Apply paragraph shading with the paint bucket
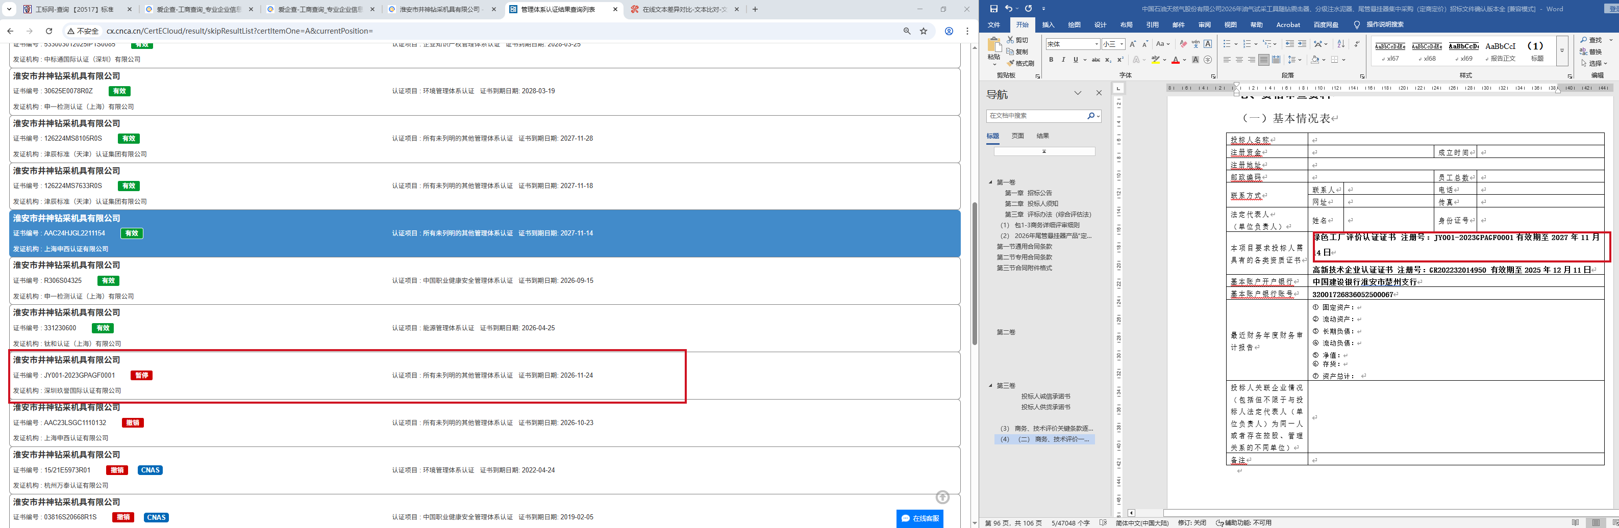The height and width of the screenshot is (528, 1619). click(1315, 60)
